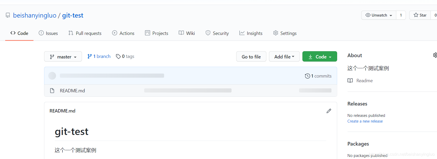Click the Packages heading
The image size is (437, 159).
(x=358, y=144)
